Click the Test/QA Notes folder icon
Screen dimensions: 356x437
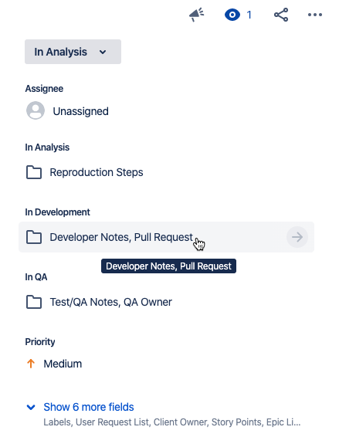(x=34, y=302)
